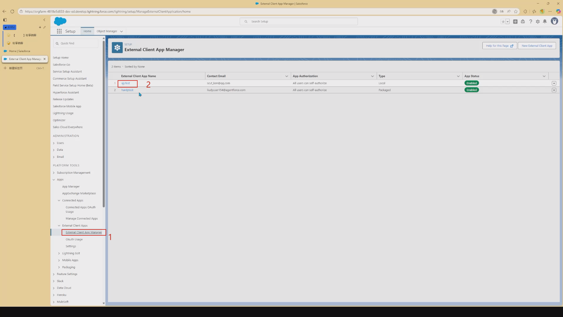Collapse the Connected Apps node

(x=59, y=200)
